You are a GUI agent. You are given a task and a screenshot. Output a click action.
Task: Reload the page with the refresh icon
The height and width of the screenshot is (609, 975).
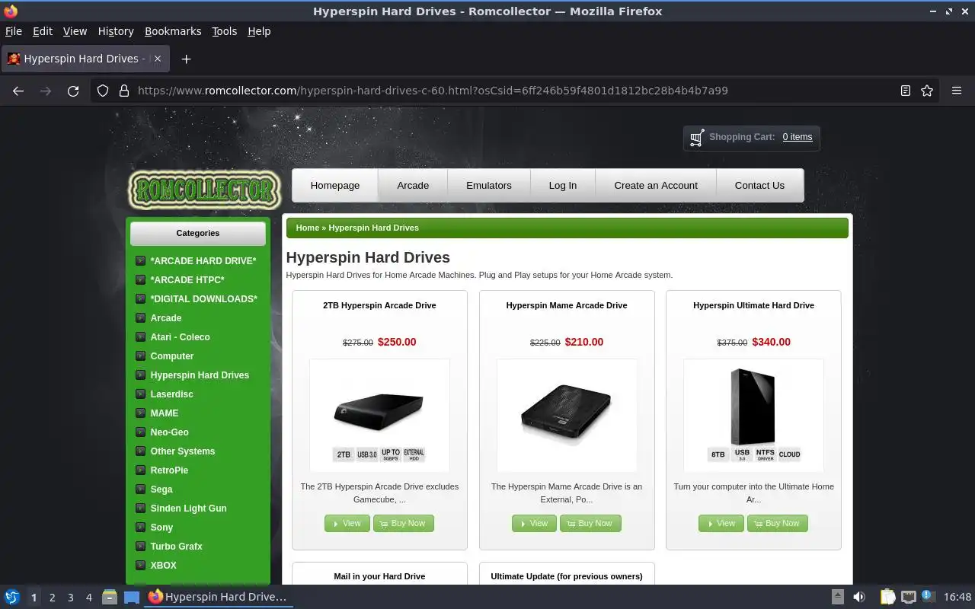(73, 91)
